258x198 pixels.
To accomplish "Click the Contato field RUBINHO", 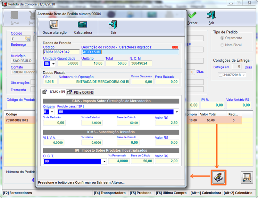I will click(23, 72).
